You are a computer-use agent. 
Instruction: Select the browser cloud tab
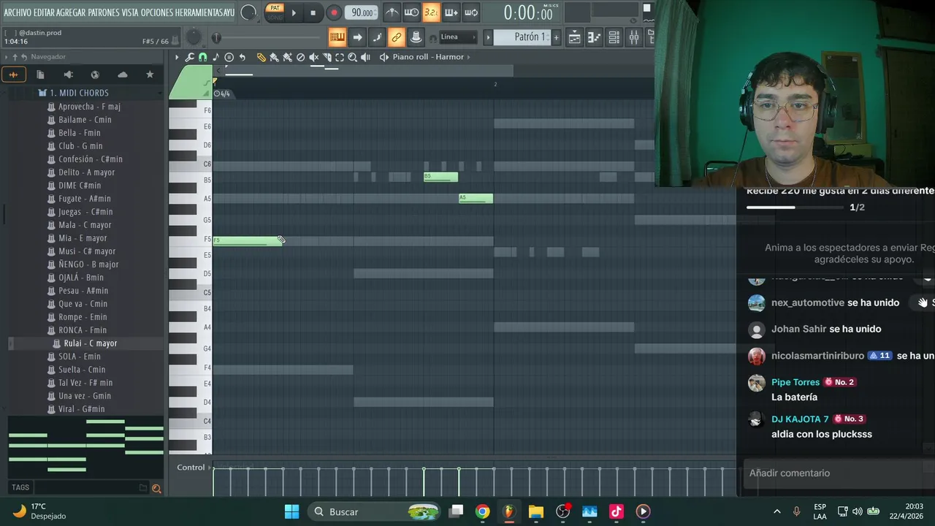tap(122, 75)
